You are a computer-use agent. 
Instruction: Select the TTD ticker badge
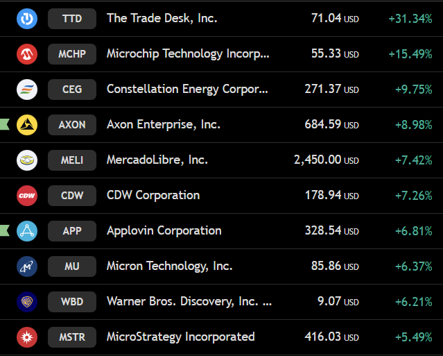72,19
